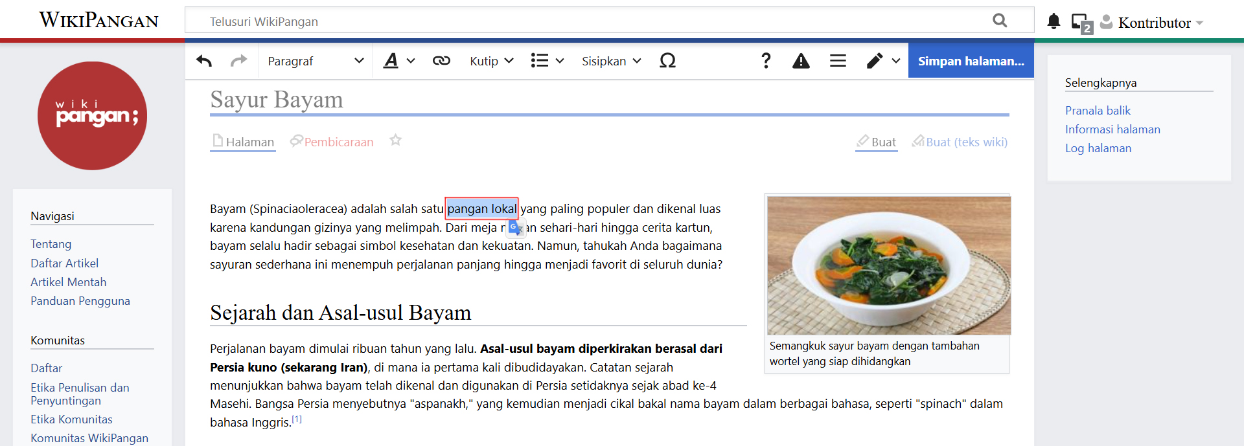Image resolution: width=1244 pixels, height=446 pixels.
Task: Click the redo arrow in editor toolbar
Action: pos(238,61)
